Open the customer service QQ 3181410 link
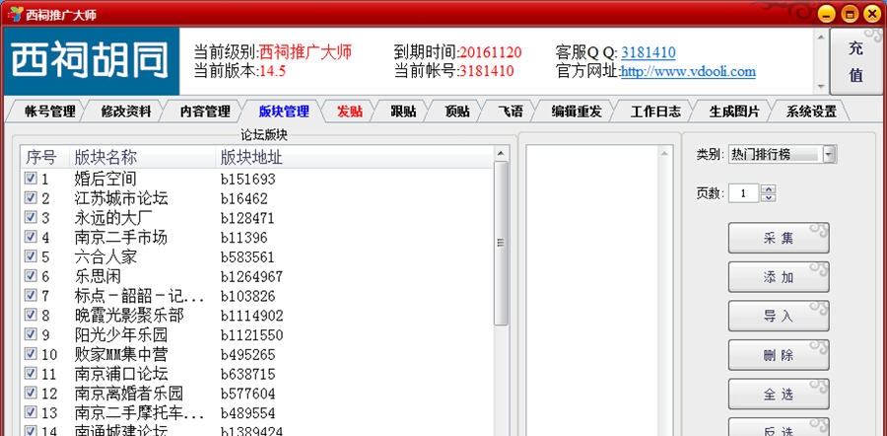The image size is (887, 436). 648,52
